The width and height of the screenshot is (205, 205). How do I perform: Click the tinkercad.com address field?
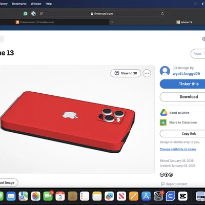[102, 14]
